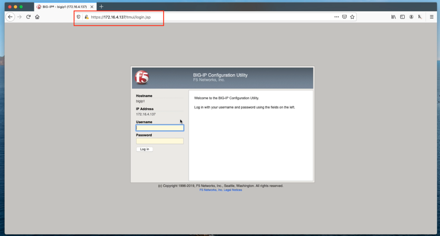Click the IP address value 172.16.4.137
440x236 pixels.
(x=146, y=114)
